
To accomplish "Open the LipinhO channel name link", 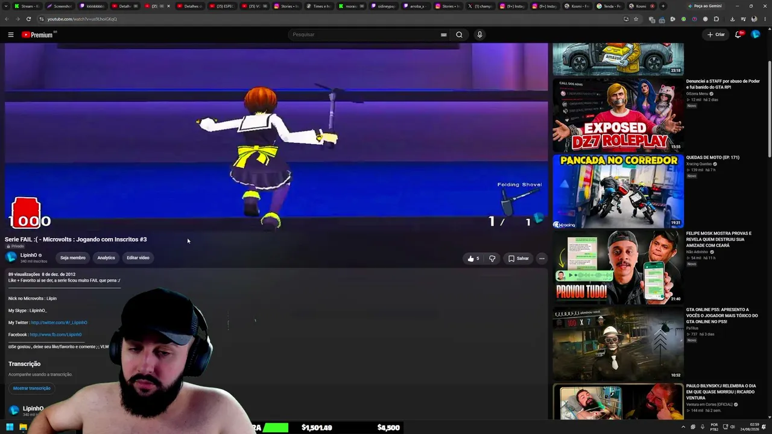I will point(28,255).
